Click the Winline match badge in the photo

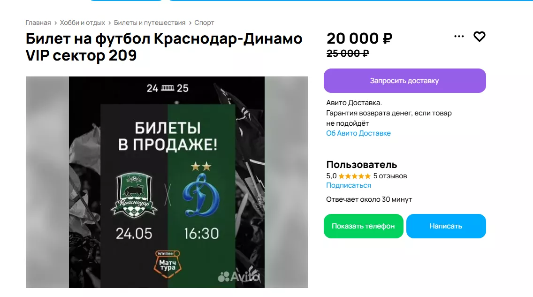click(168, 264)
